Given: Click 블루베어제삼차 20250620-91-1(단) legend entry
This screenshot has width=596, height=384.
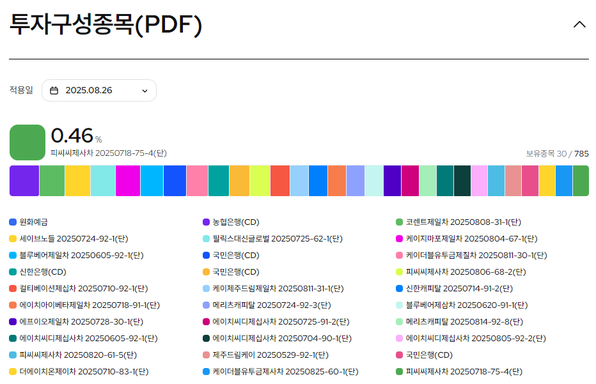Looking at the screenshot, I should pyautogui.click(x=462, y=305).
